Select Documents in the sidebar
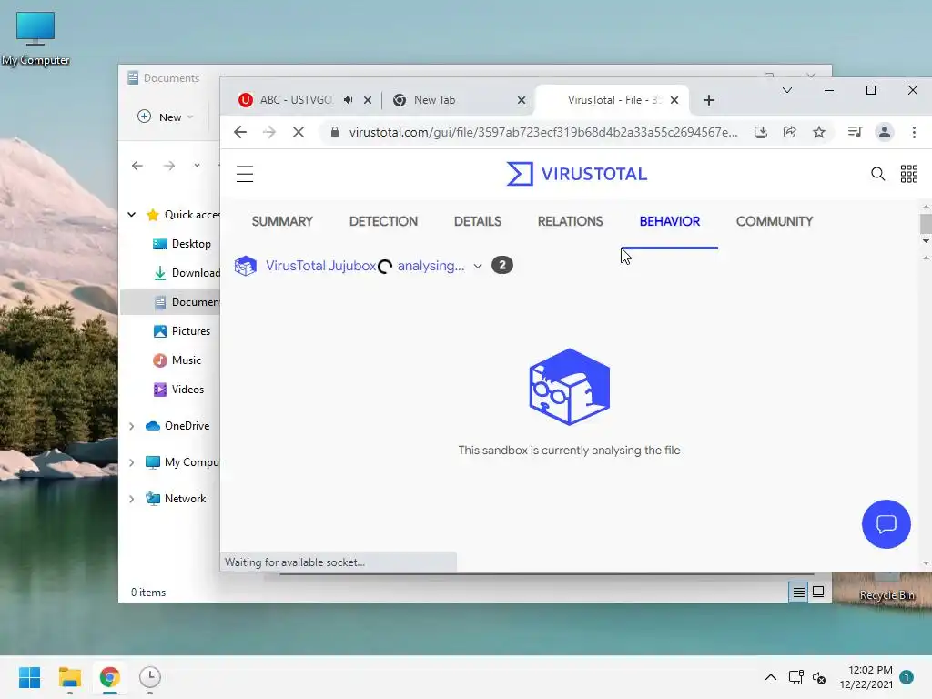The height and width of the screenshot is (699, 932). click(170, 302)
